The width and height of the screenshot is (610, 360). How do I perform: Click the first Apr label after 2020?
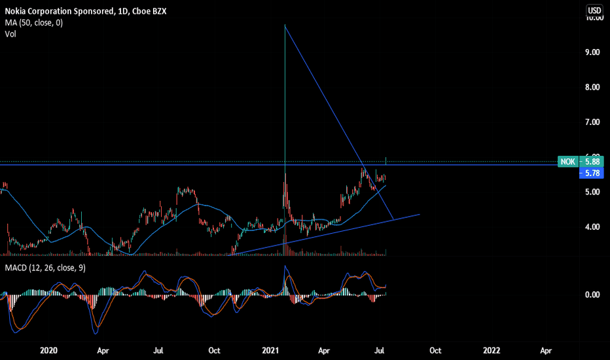coord(103,351)
